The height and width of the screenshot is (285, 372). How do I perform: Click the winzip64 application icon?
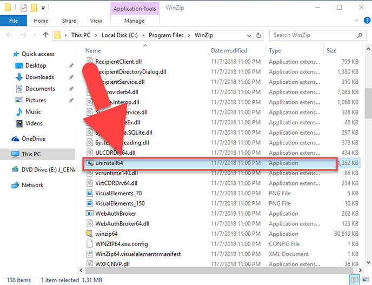pos(89,234)
